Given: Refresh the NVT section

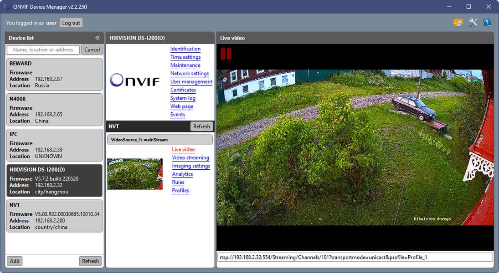Looking at the screenshot, I should click(201, 126).
